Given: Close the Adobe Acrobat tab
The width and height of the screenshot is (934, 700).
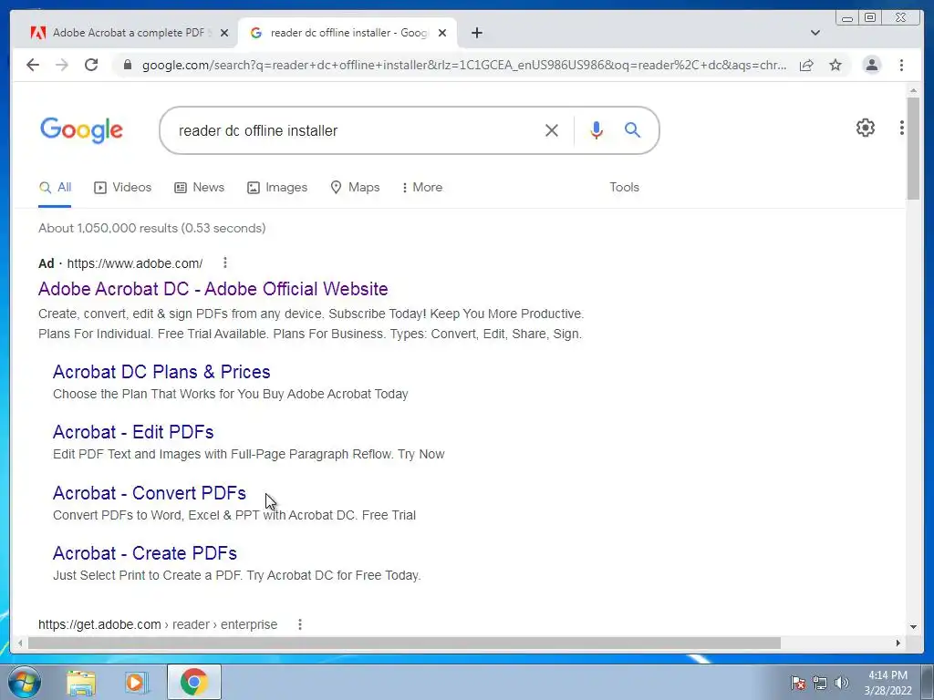Looking at the screenshot, I should click(224, 33).
